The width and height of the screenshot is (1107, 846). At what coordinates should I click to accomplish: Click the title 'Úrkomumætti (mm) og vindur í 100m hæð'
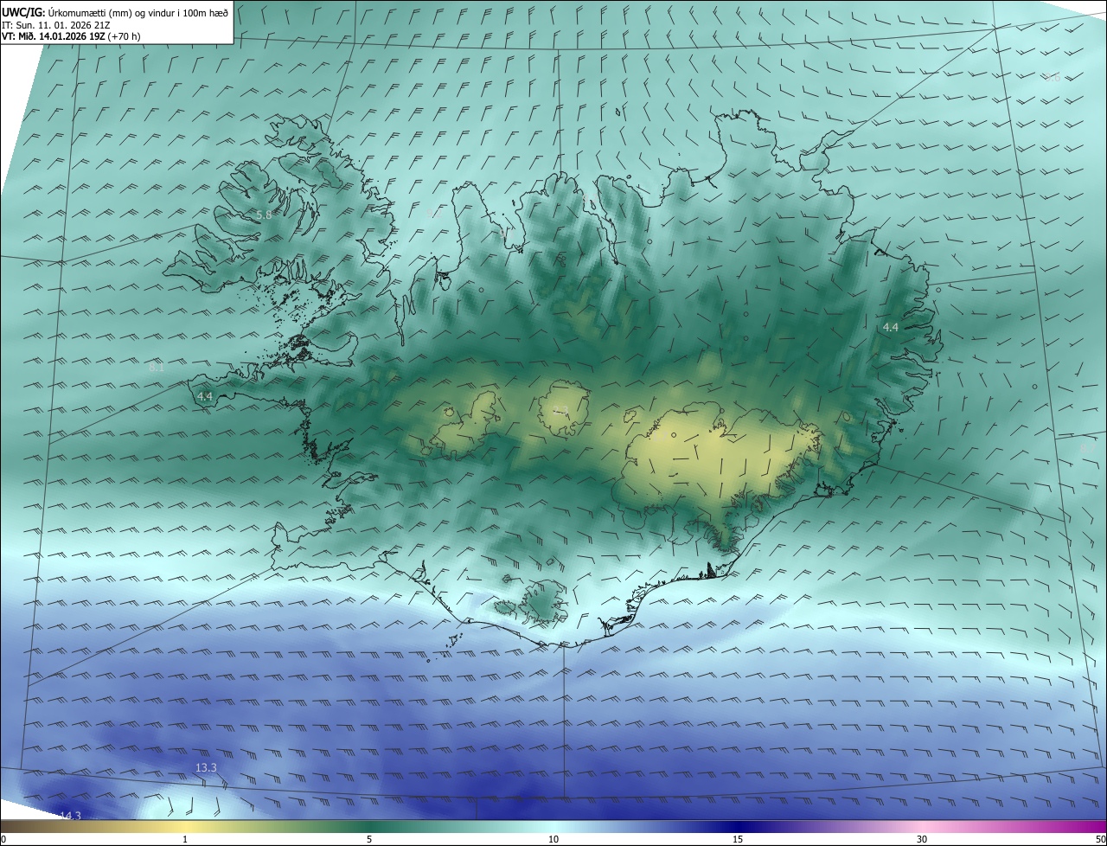pyautogui.click(x=138, y=12)
